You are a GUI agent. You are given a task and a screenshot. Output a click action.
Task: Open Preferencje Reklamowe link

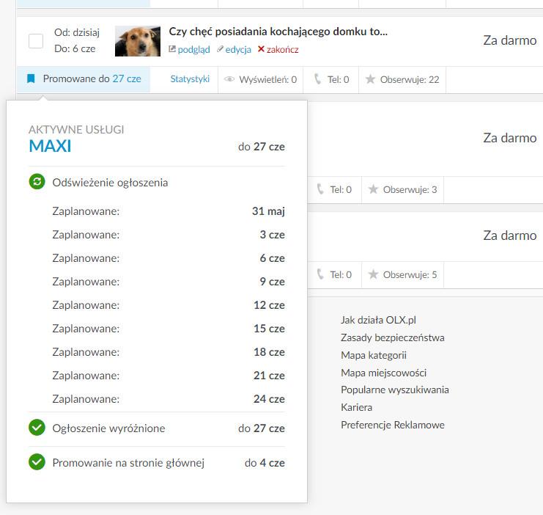392,425
